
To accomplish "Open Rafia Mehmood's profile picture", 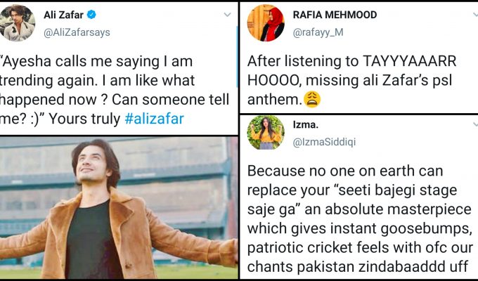I will click(x=265, y=24).
